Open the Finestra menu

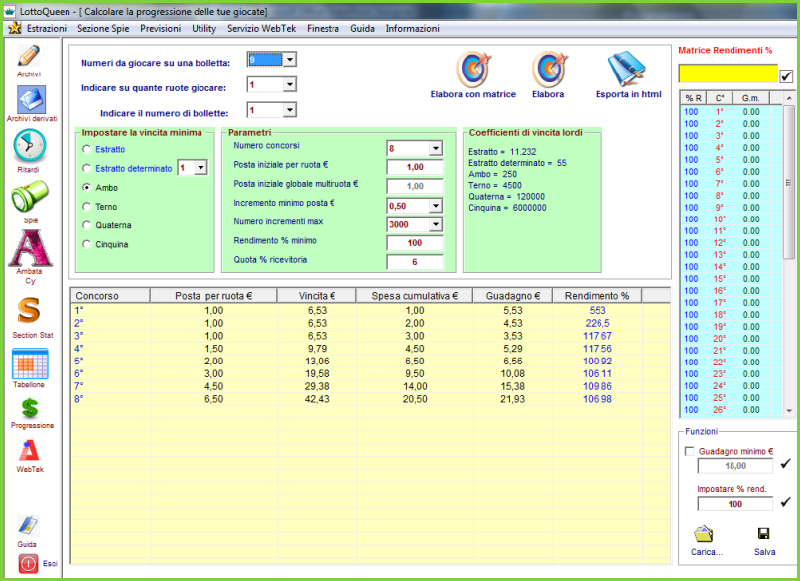pyautogui.click(x=323, y=28)
